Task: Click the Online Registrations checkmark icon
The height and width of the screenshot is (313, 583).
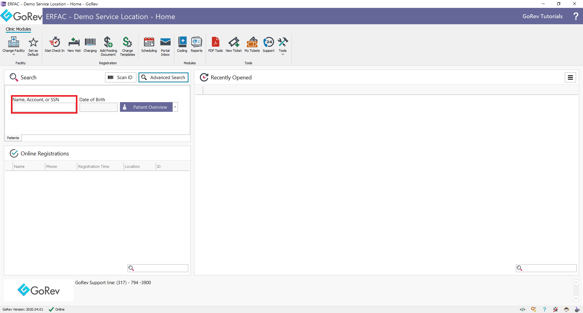Action: 14,153
